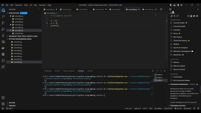
Task: Open the Manage gear icon
Action: [3, 104]
